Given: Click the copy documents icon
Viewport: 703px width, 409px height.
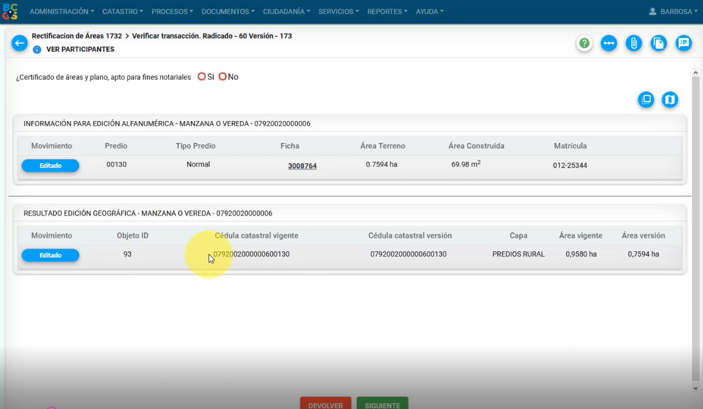Looking at the screenshot, I should point(658,43).
